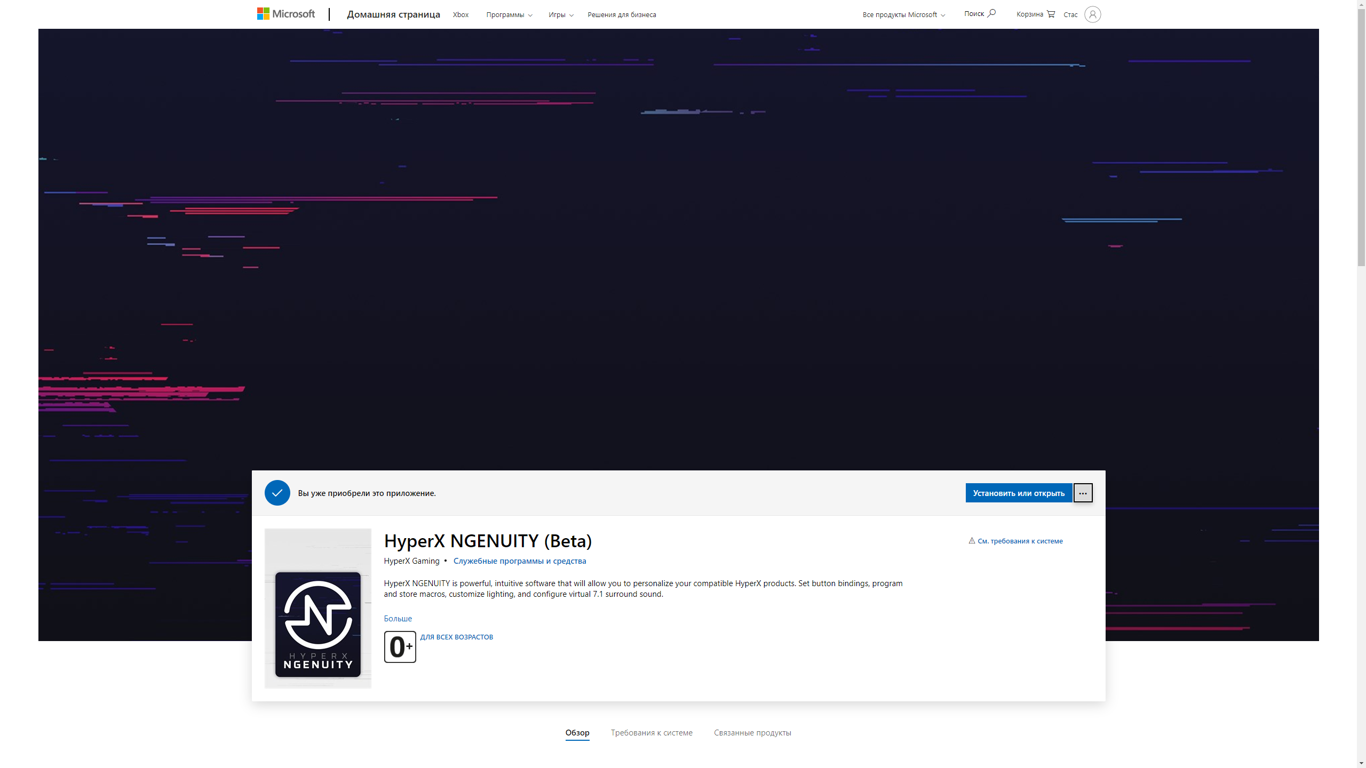Open the search magnifier icon
Image resolution: width=1366 pixels, height=768 pixels.
(991, 13)
